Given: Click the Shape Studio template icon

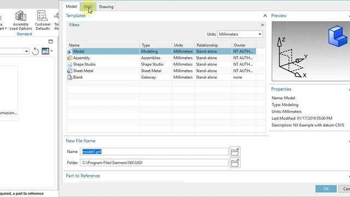Looking at the screenshot, I should click(69, 65).
